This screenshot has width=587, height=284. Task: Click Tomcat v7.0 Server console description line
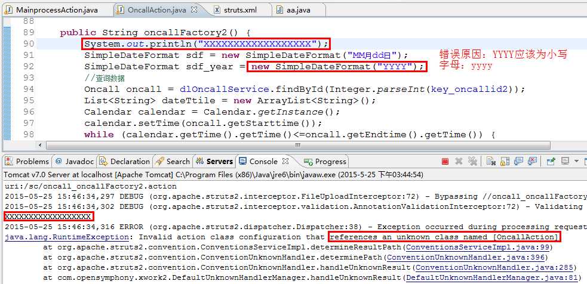[213, 174]
